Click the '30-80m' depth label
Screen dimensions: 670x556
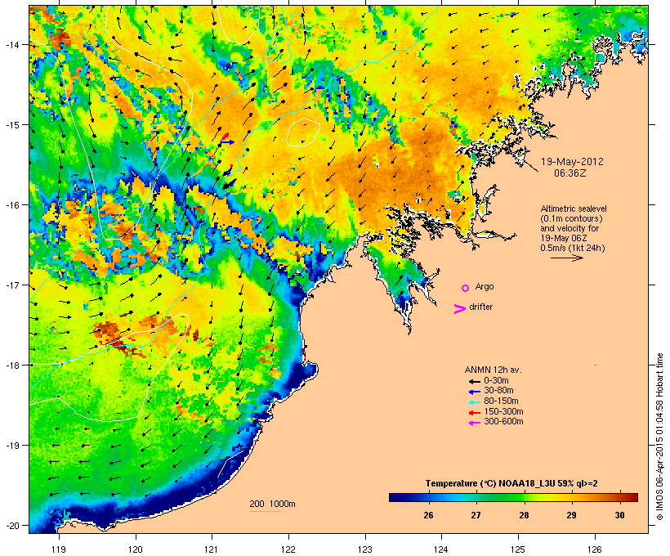[x=498, y=391]
